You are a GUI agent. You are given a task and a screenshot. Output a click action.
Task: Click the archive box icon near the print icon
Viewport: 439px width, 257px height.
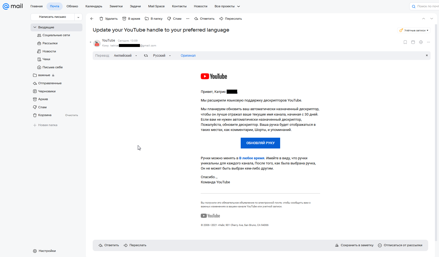(x=413, y=42)
